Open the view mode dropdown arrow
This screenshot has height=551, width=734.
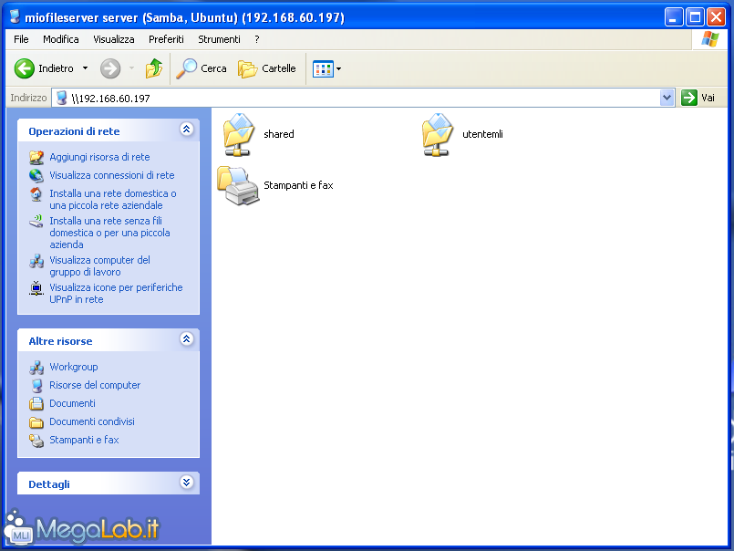pyautogui.click(x=339, y=69)
